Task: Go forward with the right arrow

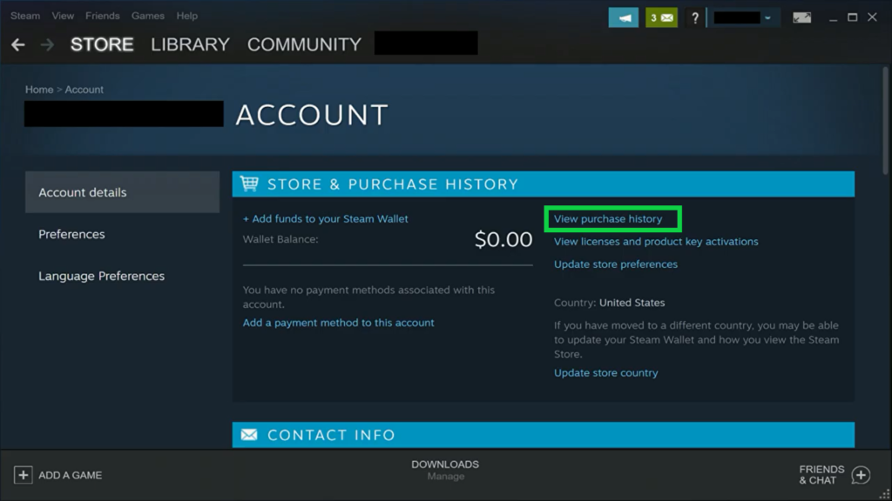Action: click(x=48, y=44)
